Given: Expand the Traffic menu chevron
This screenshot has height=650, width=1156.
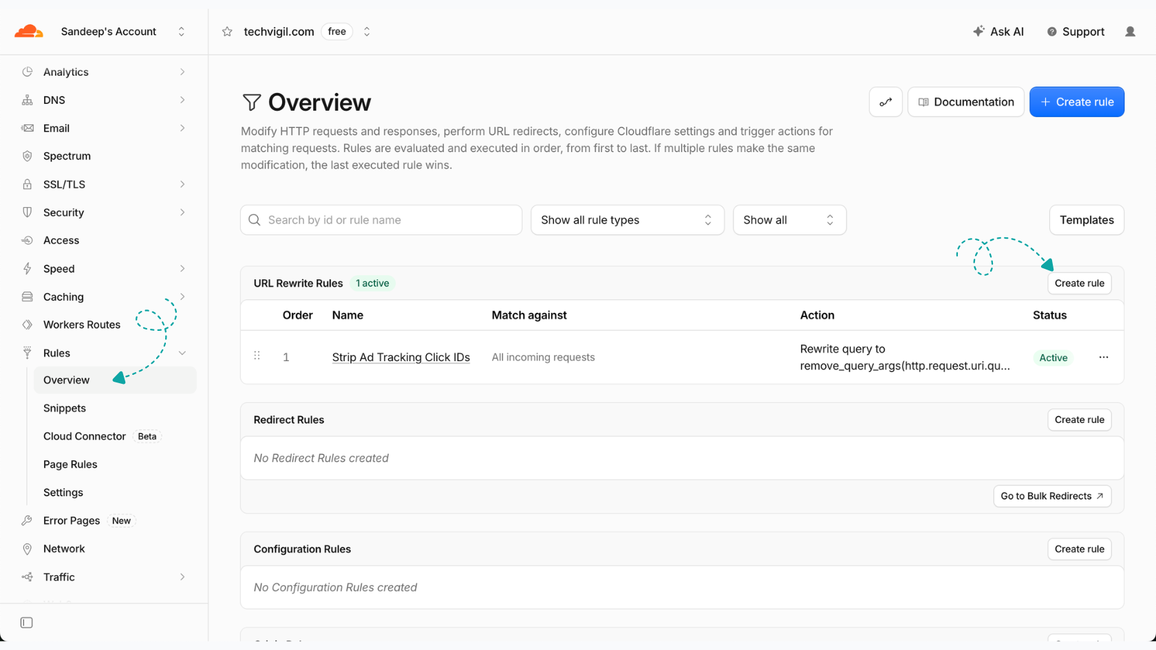Looking at the screenshot, I should point(182,577).
